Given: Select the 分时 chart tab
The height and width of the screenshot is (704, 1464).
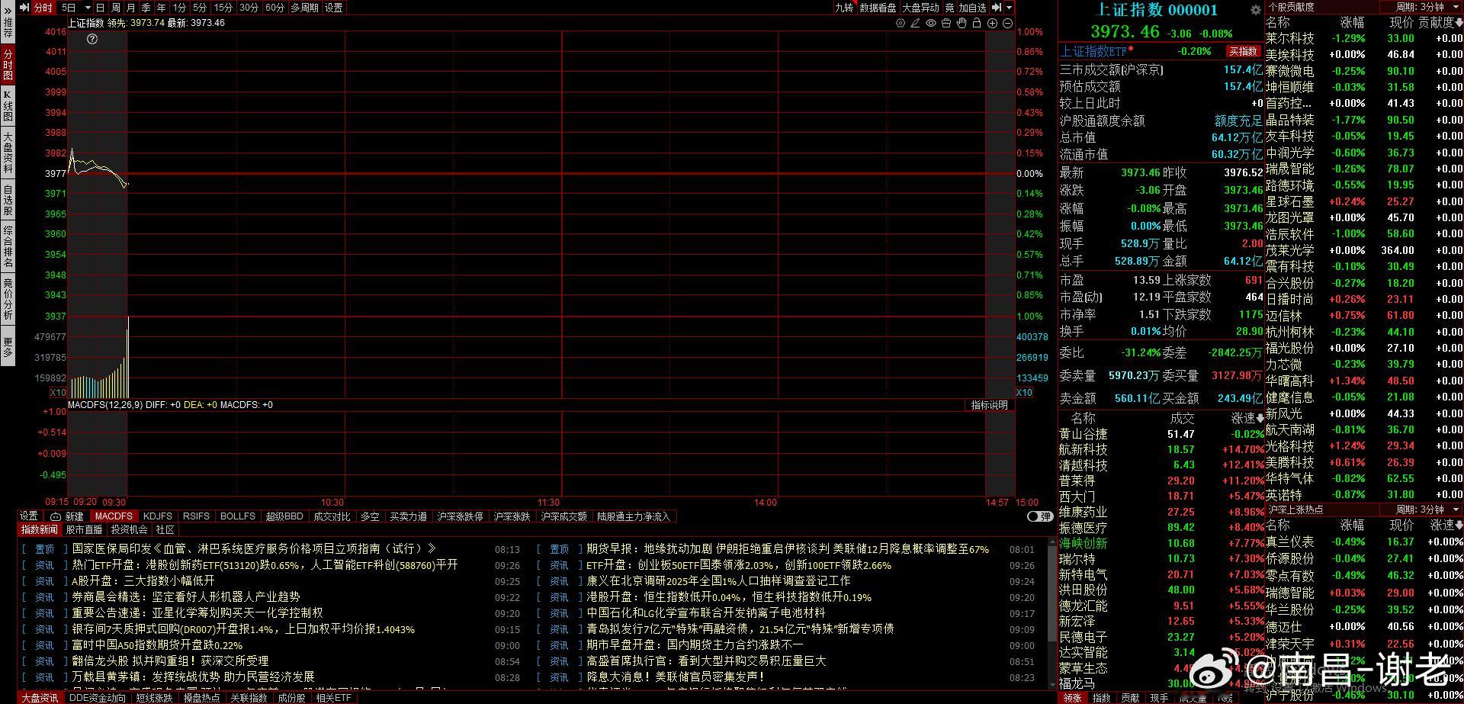Looking at the screenshot, I should (x=43, y=8).
